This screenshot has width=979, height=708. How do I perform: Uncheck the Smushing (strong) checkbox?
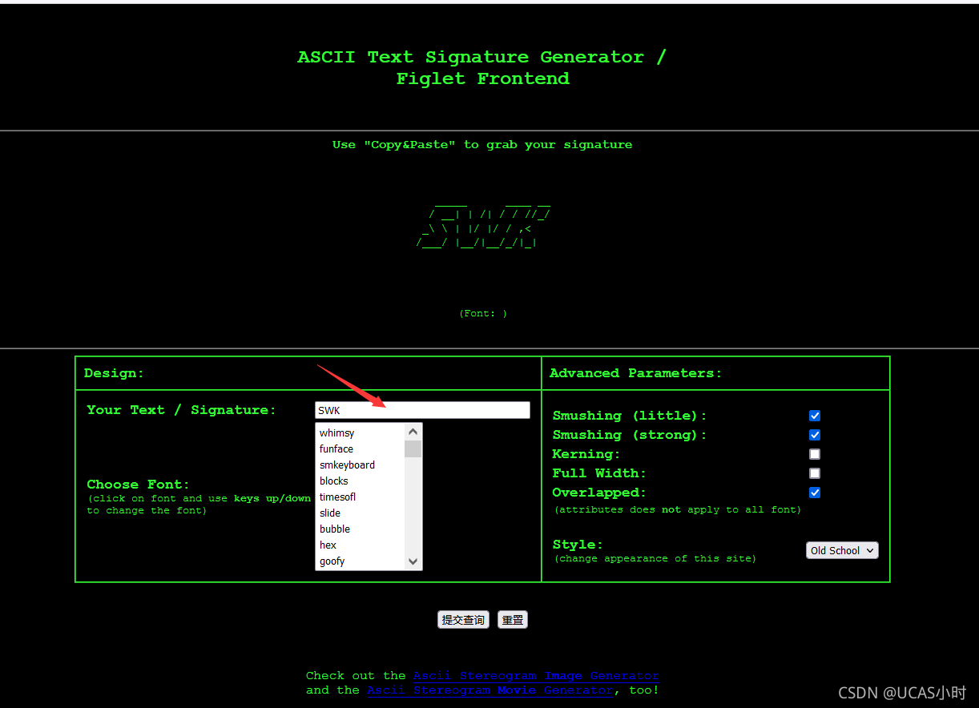tap(815, 435)
